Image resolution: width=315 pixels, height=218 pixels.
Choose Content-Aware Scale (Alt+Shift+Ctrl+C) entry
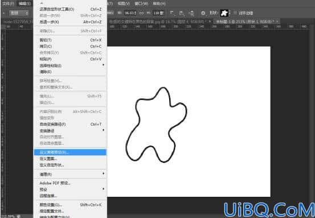click(x=70, y=111)
